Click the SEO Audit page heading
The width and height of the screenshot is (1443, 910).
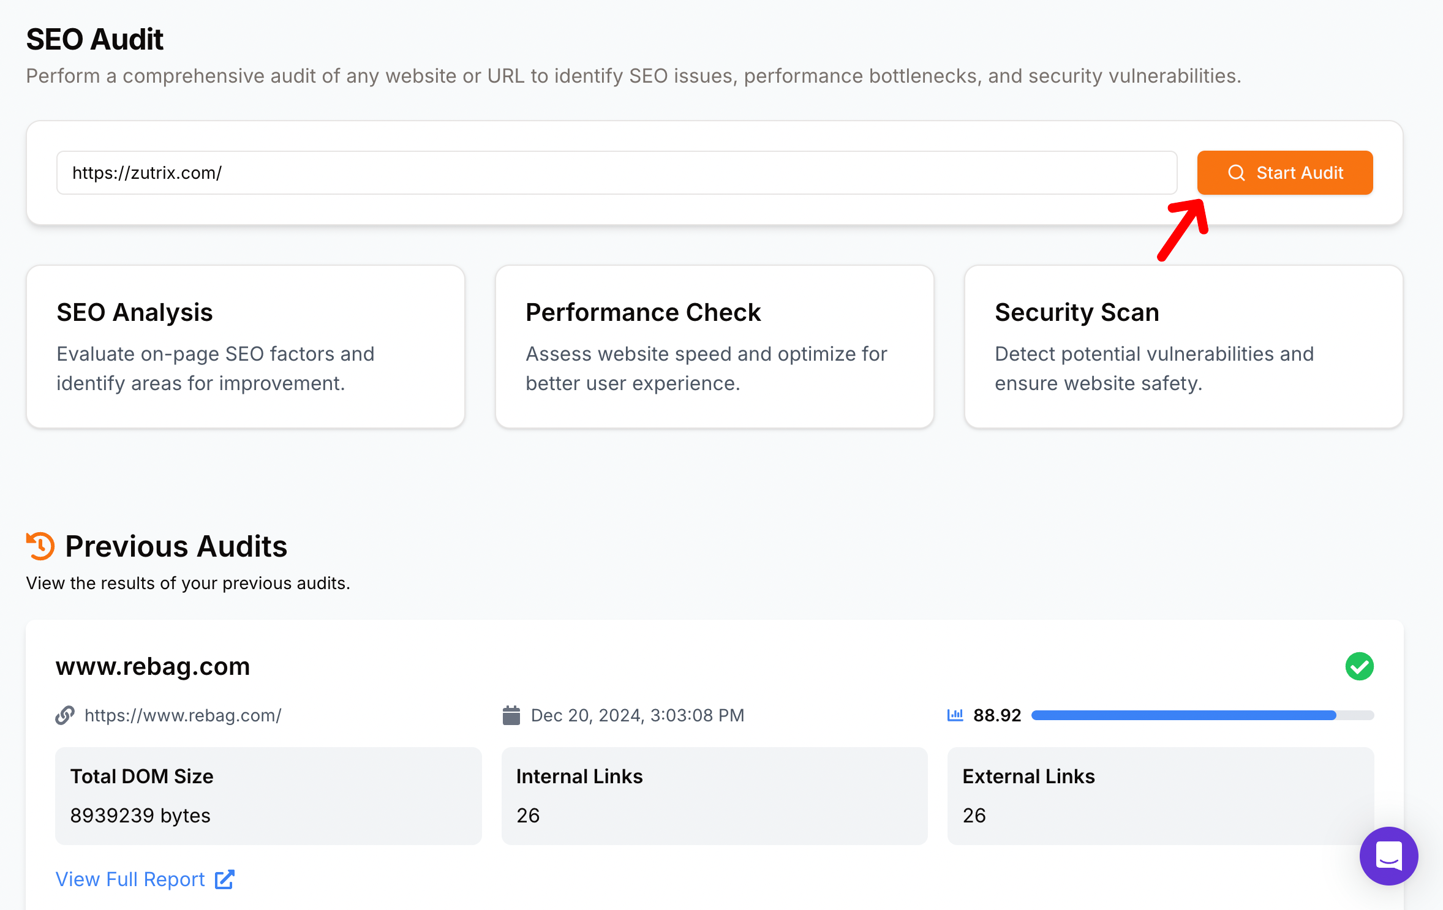click(x=95, y=39)
